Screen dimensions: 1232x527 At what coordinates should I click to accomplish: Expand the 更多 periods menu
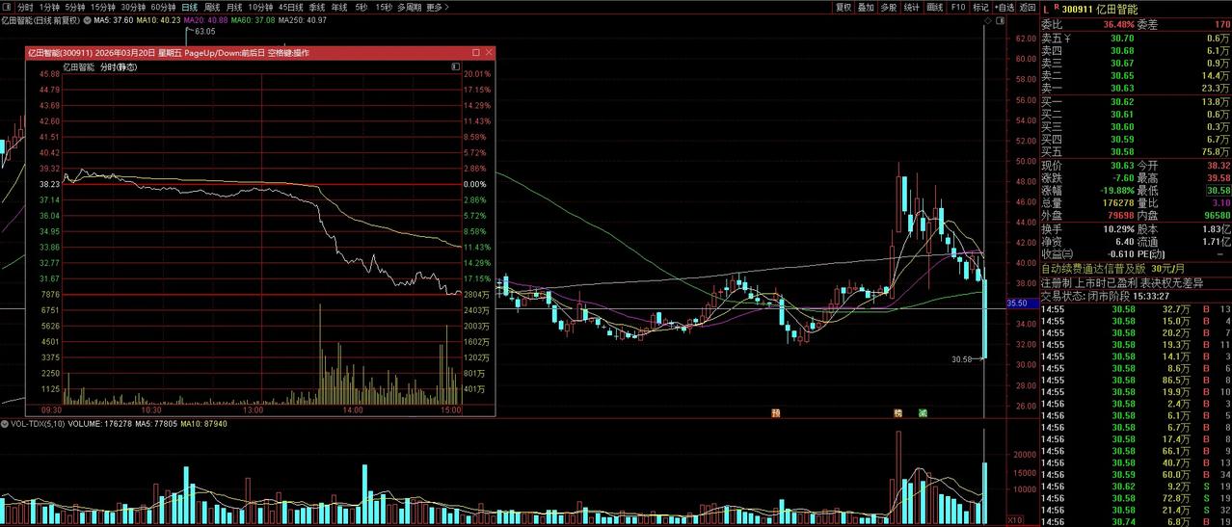pyautogui.click(x=436, y=7)
